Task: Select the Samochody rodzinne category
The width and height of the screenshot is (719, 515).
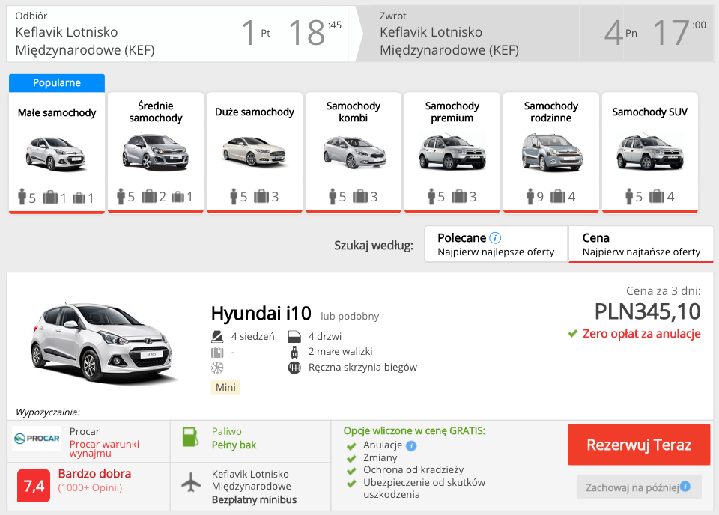Action: tap(550, 153)
